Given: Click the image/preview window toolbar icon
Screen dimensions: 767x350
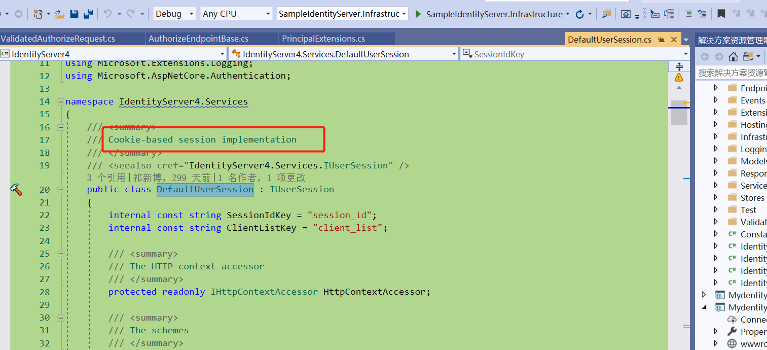Looking at the screenshot, I should tap(626, 14).
